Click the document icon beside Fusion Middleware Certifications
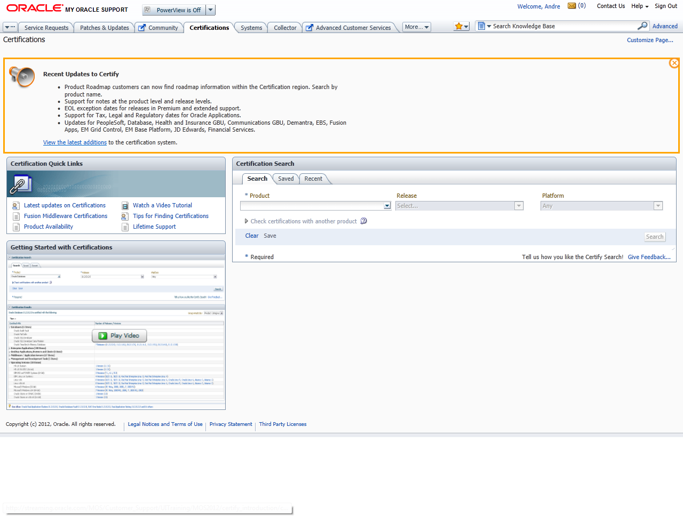Screen dimensions: 683x516 pos(16,216)
